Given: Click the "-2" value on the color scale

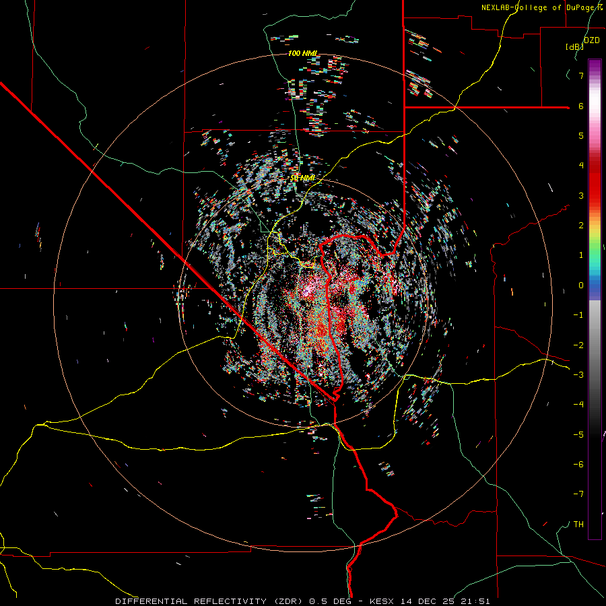Looking at the screenshot, I should point(578,345).
